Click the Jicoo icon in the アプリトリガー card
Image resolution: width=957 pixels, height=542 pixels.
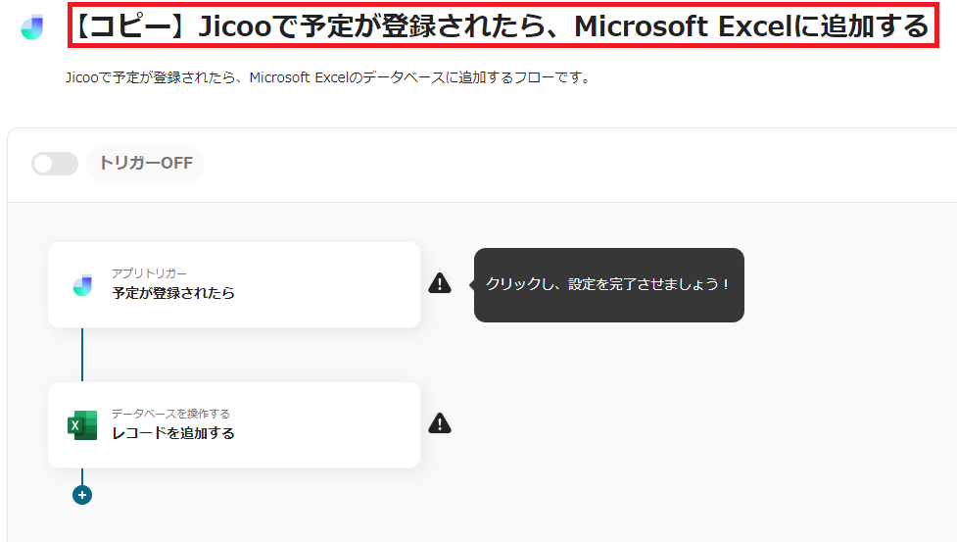click(82, 285)
